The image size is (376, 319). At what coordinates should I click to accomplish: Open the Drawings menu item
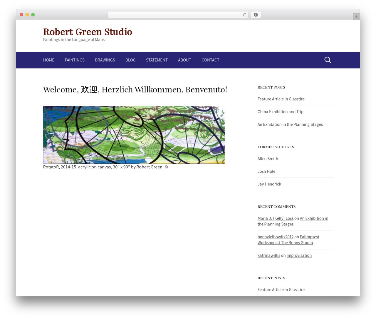point(105,60)
